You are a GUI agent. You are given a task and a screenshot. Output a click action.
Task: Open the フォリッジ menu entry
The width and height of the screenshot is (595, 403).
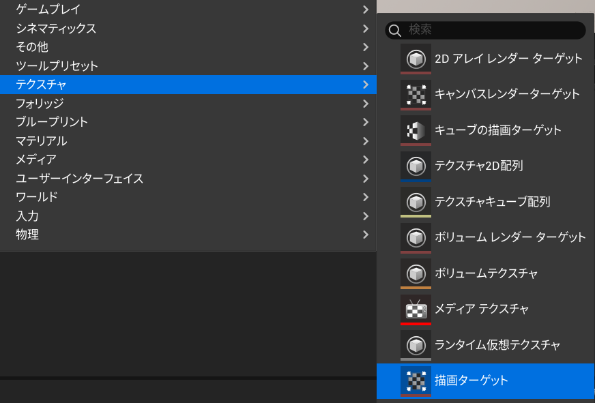pyautogui.click(x=188, y=104)
